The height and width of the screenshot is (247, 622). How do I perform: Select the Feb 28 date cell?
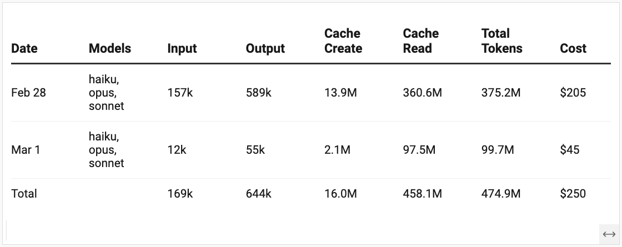pos(28,93)
